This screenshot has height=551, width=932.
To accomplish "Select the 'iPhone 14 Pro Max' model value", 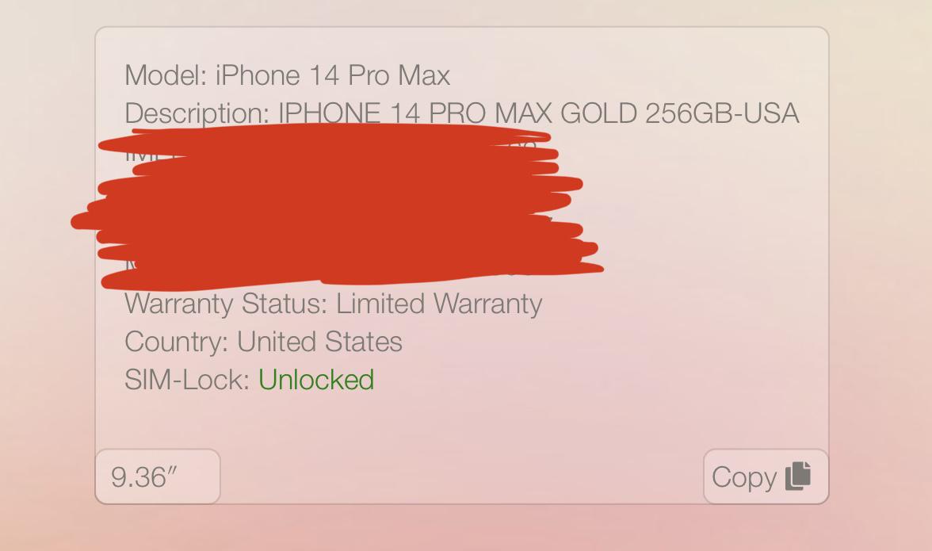I will (333, 75).
